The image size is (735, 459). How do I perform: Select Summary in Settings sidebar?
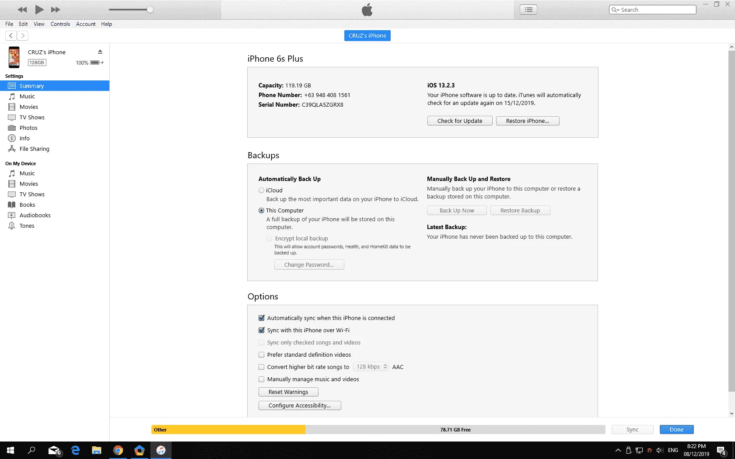click(55, 86)
